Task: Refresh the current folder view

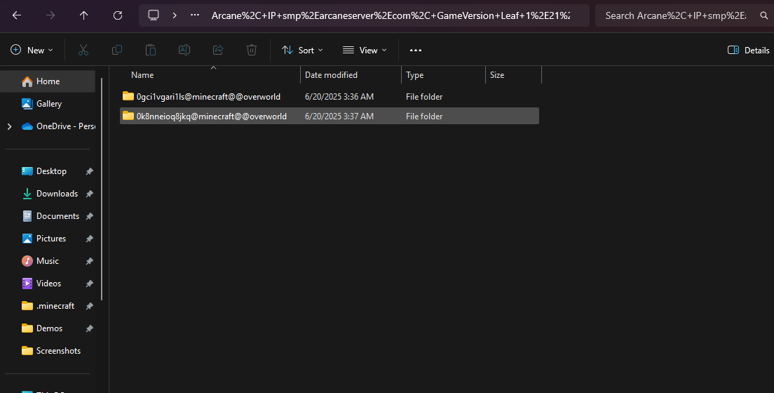Action: [118, 15]
